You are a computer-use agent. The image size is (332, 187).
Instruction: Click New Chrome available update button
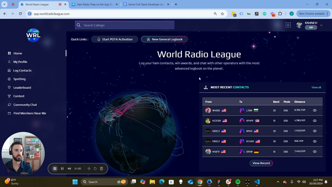313,14
